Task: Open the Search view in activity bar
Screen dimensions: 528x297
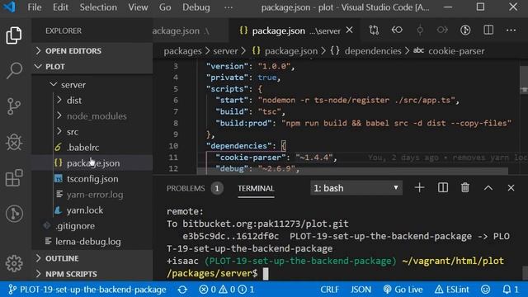Action: click(14, 71)
